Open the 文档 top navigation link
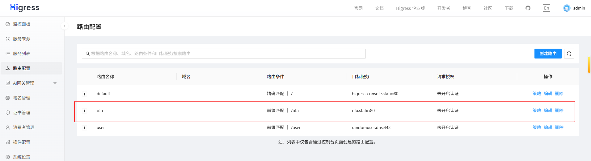591x161 pixels. coord(379,8)
